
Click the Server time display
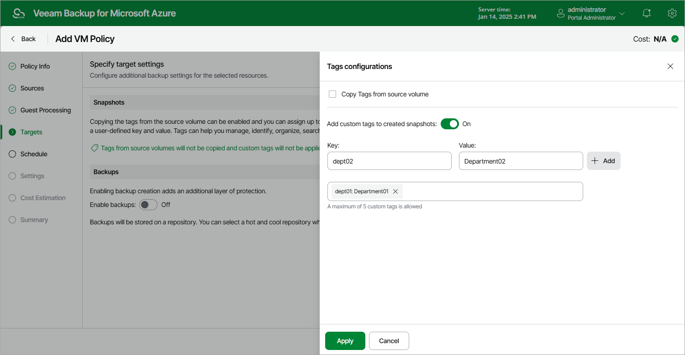(x=507, y=13)
